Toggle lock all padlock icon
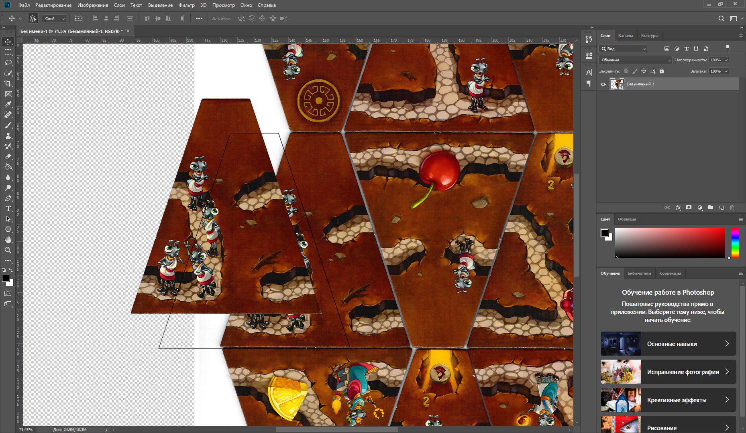746x433 pixels. (x=662, y=71)
